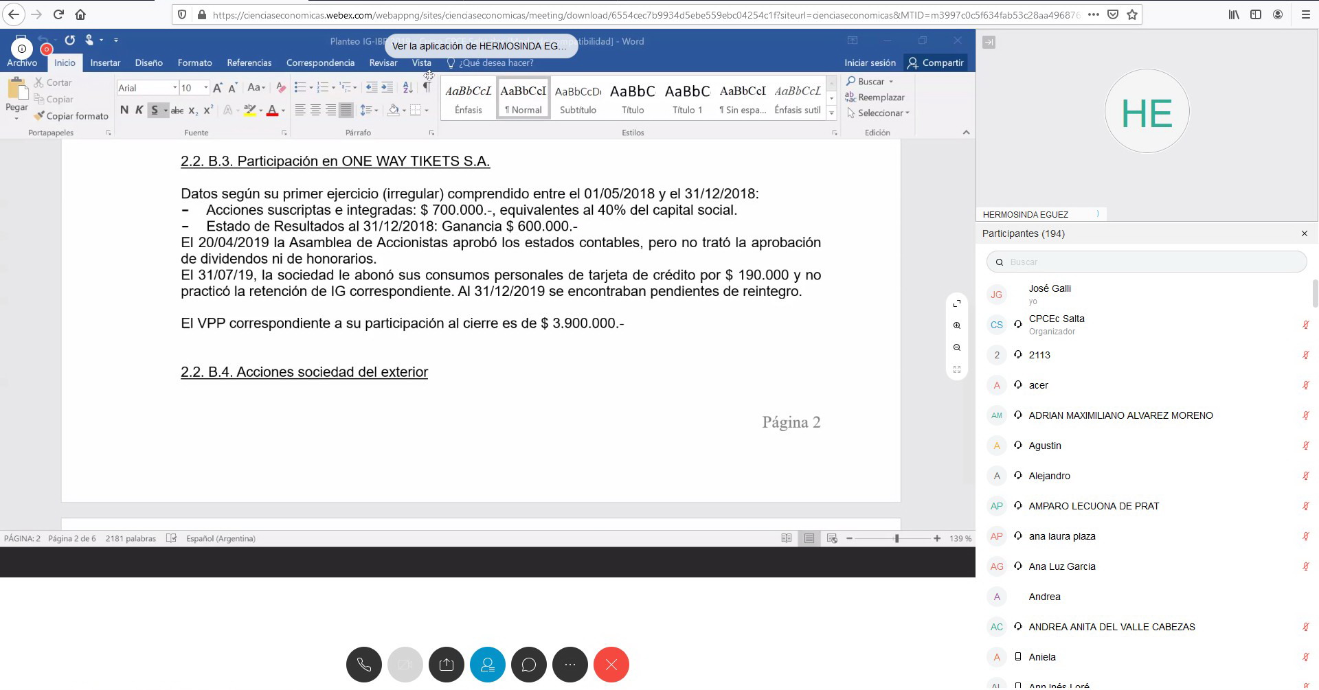Click the yellow text highlight color
Screen dimensions: 1319x690
coord(250,111)
